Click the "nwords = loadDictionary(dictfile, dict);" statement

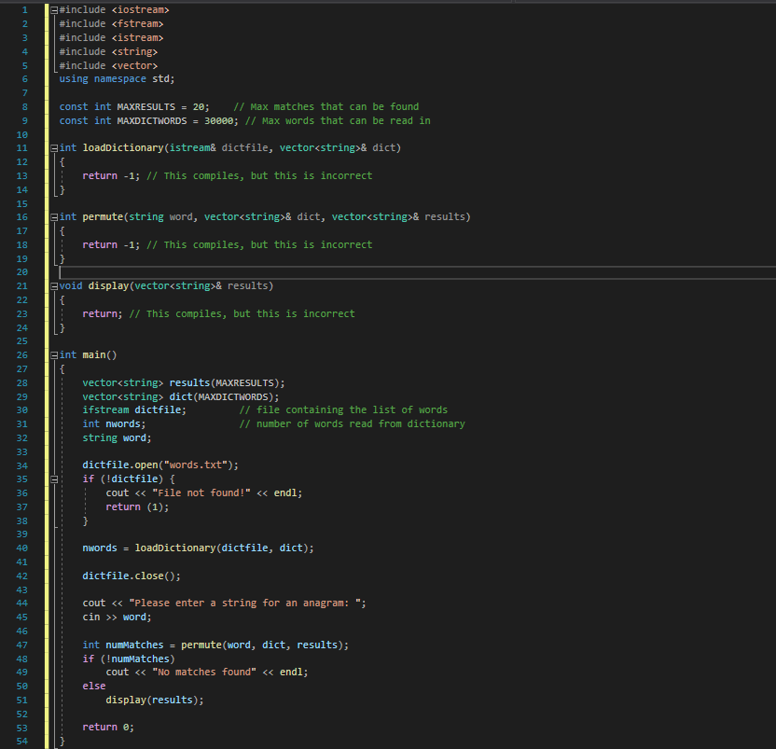tap(199, 548)
